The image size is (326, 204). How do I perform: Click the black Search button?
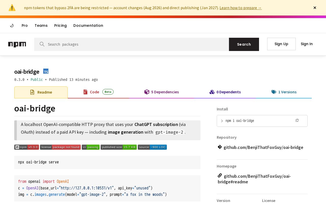click(244, 44)
